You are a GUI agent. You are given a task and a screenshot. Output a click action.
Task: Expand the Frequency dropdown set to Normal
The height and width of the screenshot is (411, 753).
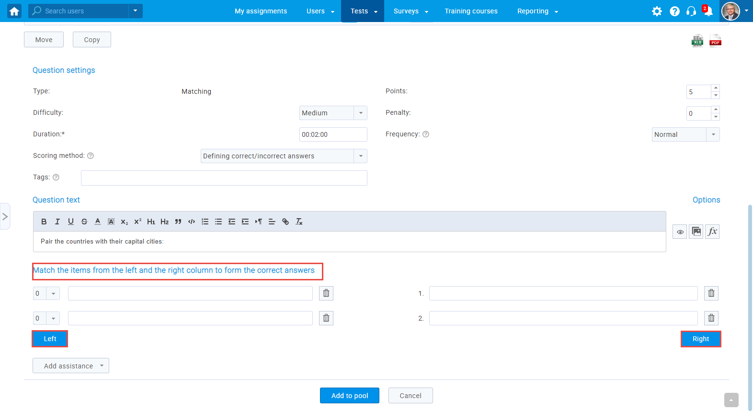713,134
